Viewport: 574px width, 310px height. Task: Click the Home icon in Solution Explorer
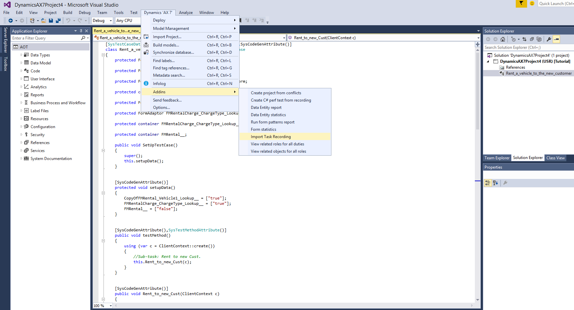pyautogui.click(x=503, y=39)
